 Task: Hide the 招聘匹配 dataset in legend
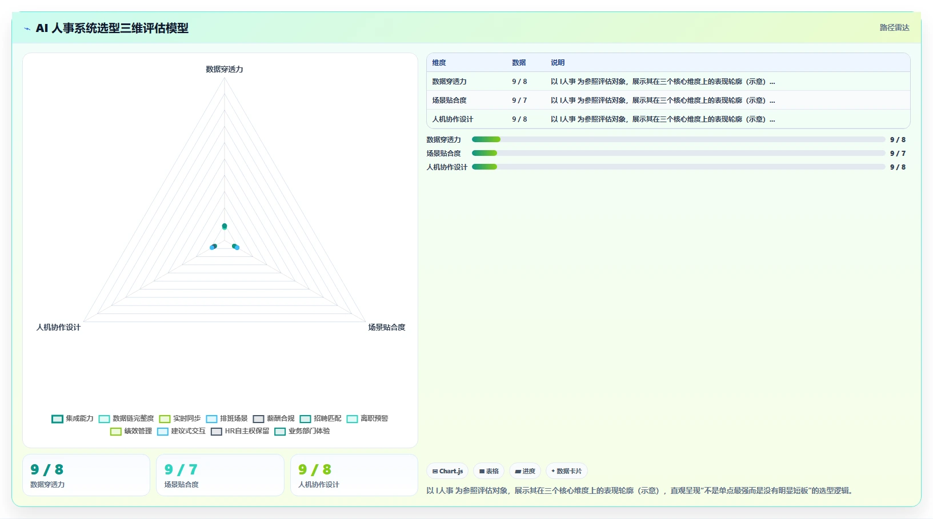click(321, 419)
